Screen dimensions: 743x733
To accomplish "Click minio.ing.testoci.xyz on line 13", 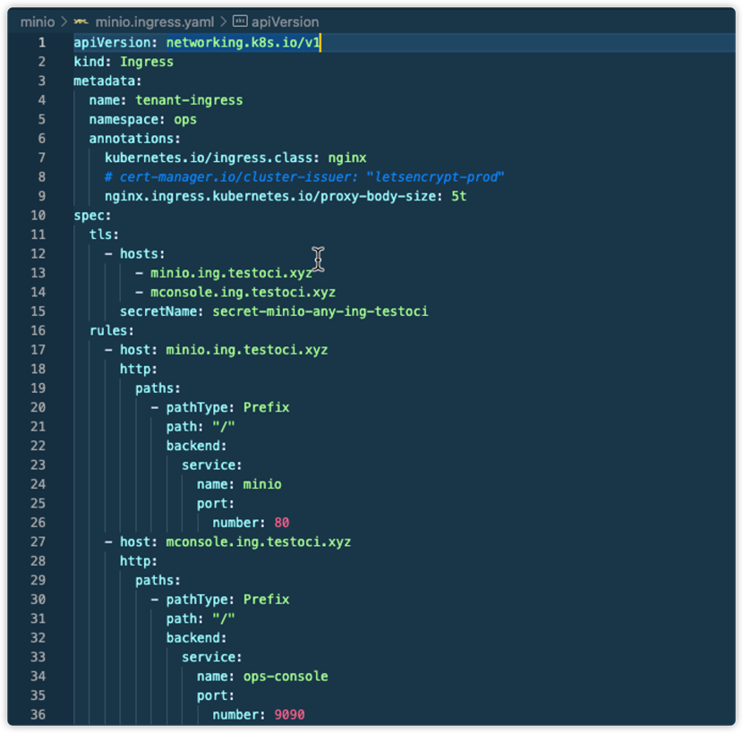I will [231, 273].
